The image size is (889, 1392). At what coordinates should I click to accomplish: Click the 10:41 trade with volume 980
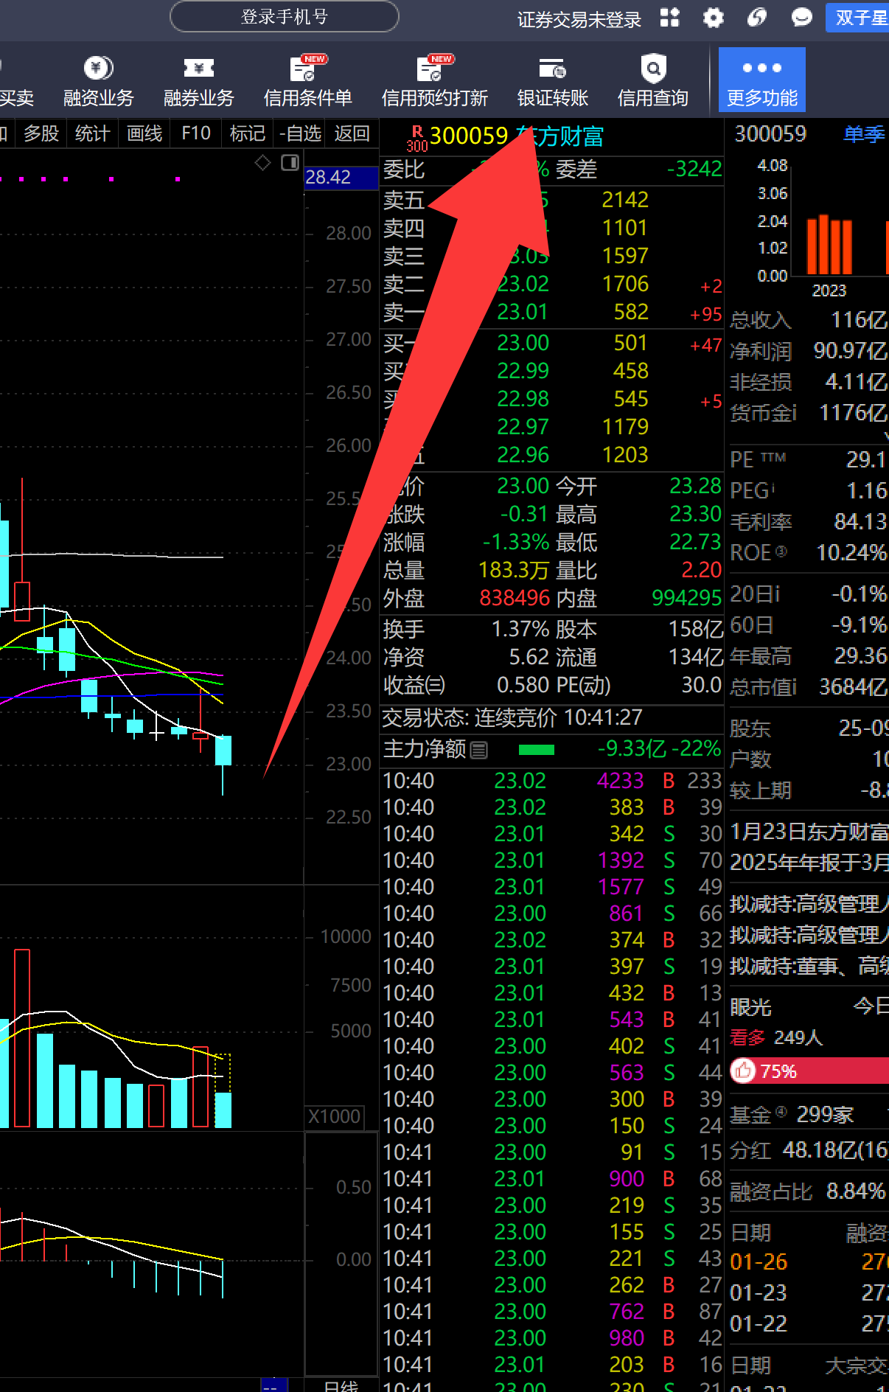552,1338
